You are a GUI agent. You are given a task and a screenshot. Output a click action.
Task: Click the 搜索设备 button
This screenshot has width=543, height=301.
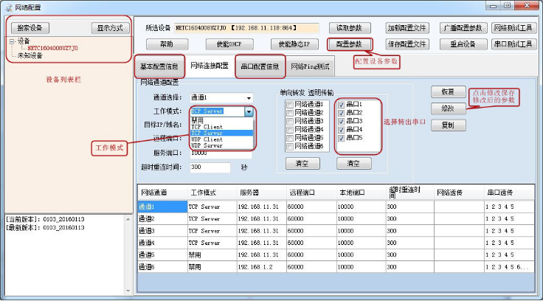click(x=30, y=28)
